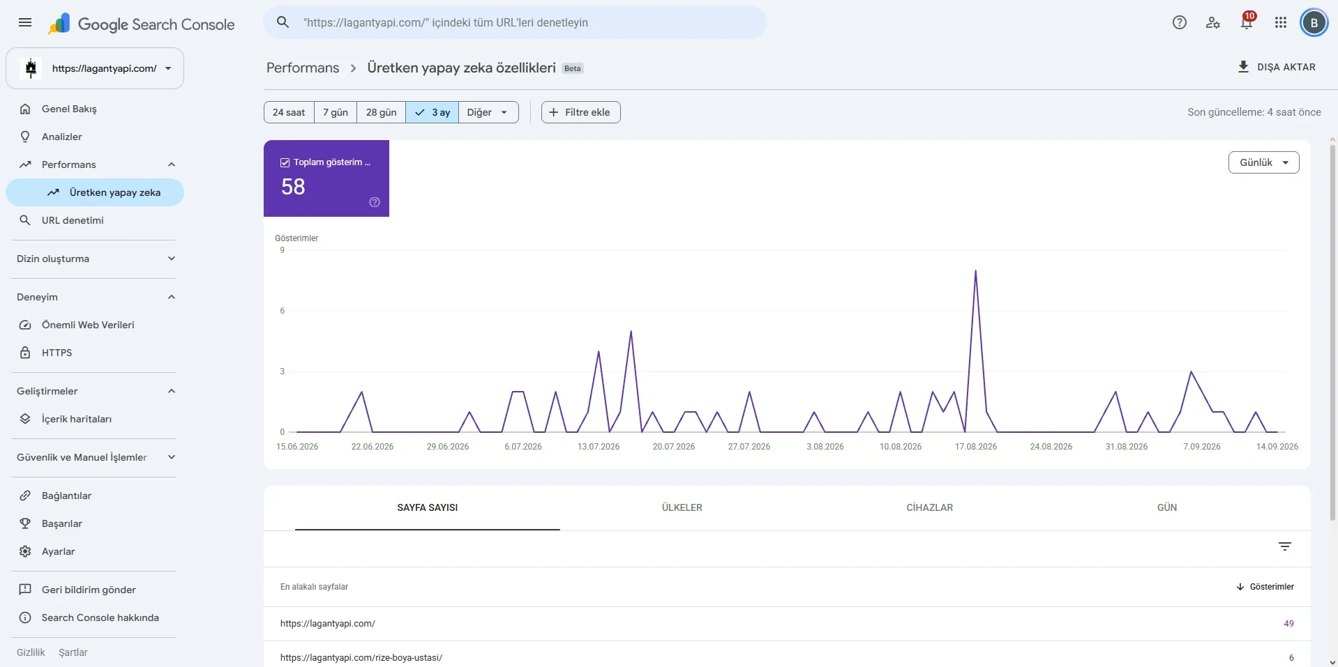Open the account avatar B
This screenshot has width=1338, height=667.
(1314, 22)
